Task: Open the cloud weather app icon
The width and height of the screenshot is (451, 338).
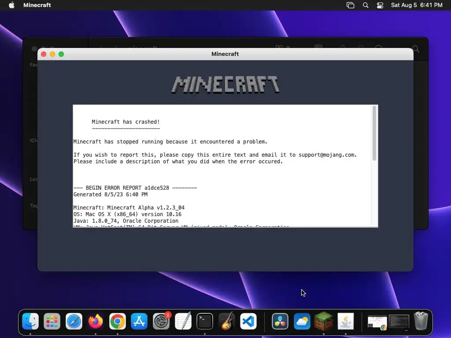Action: point(302,321)
